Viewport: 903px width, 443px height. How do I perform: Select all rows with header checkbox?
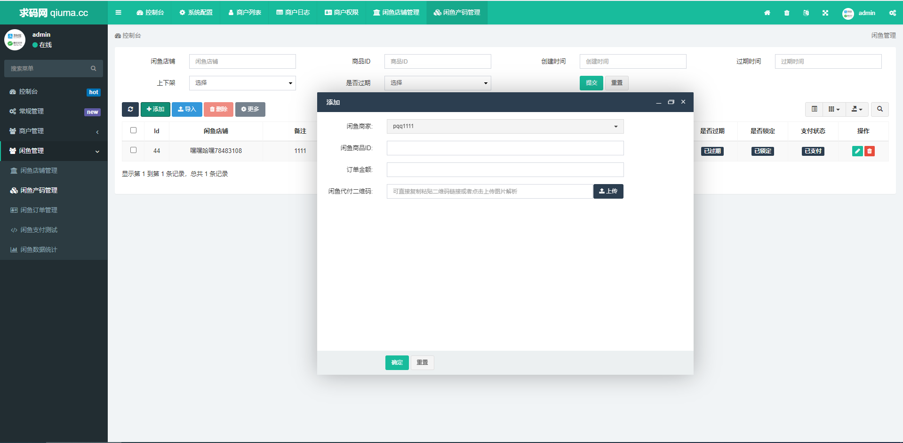click(133, 130)
